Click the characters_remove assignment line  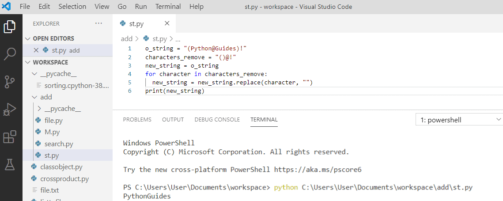point(190,57)
